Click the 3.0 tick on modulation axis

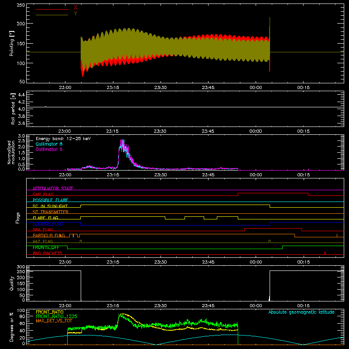pos(21,136)
